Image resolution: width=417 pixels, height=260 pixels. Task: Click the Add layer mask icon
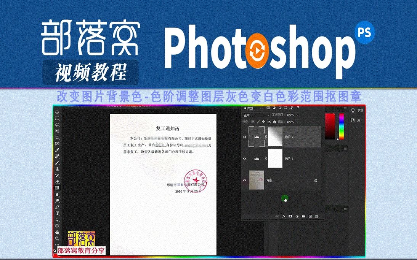(x=290, y=216)
